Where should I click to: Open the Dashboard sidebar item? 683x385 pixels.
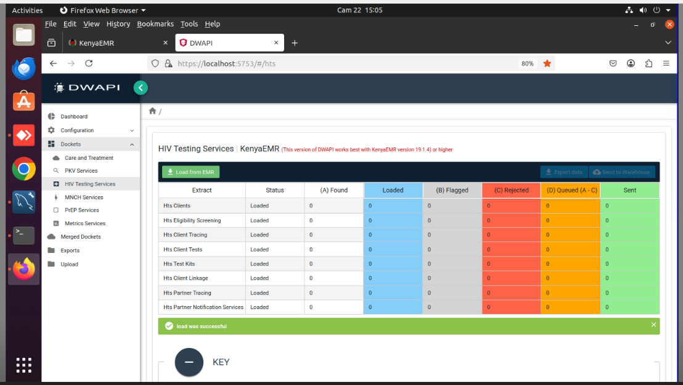pyautogui.click(x=73, y=117)
